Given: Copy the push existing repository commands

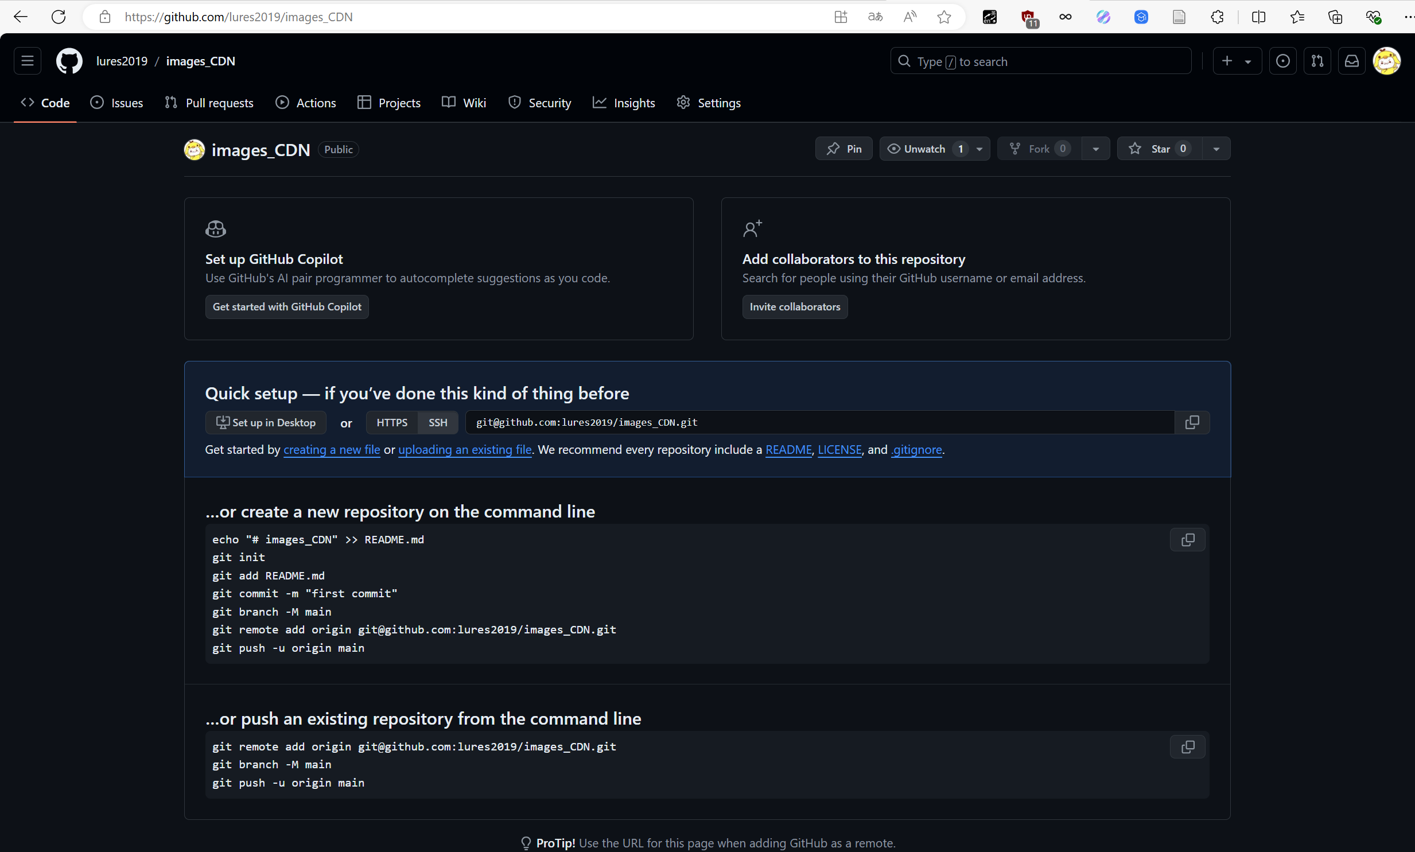Looking at the screenshot, I should click(x=1187, y=747).
